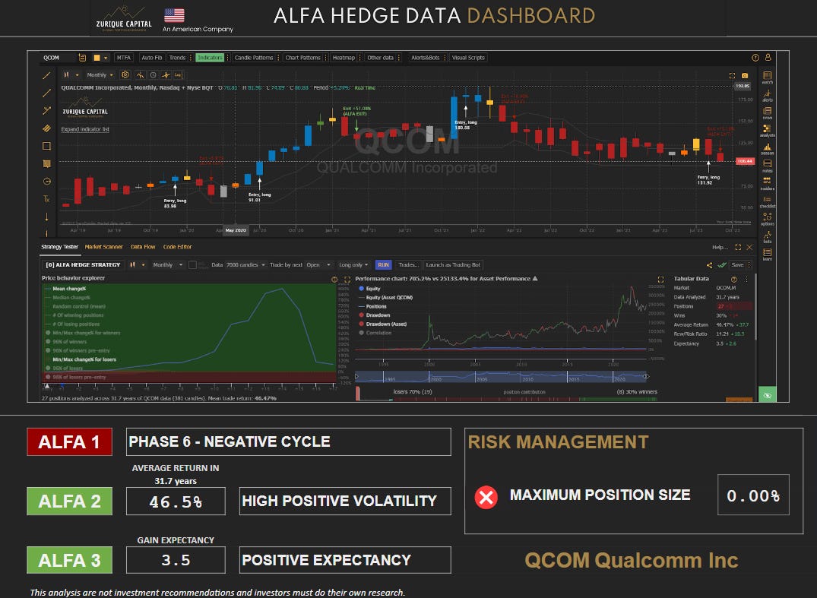This screenshot has width=817, height=598.
Task: Open the season sidebar icon
Action: [767, 148]
